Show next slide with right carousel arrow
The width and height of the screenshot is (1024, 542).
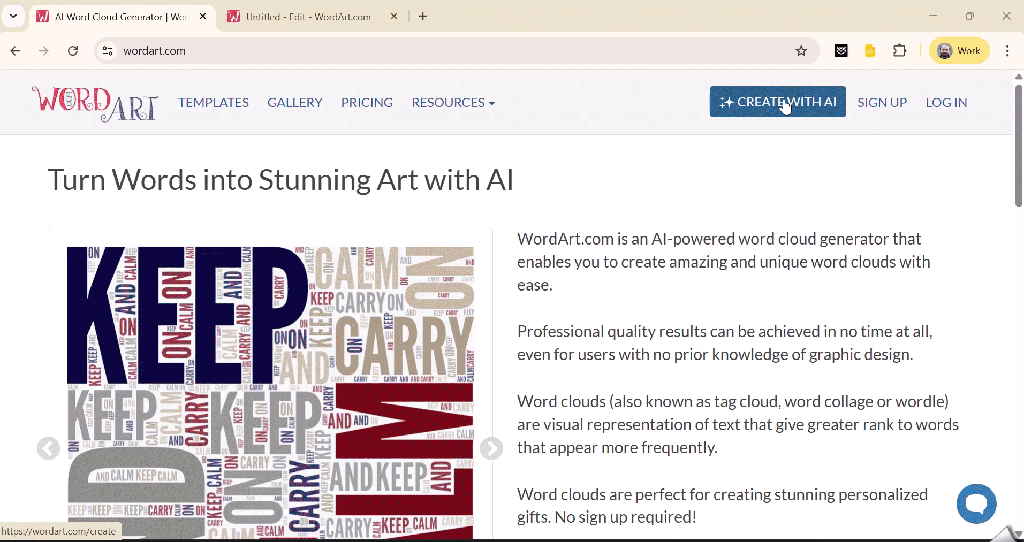coord(491,448)
